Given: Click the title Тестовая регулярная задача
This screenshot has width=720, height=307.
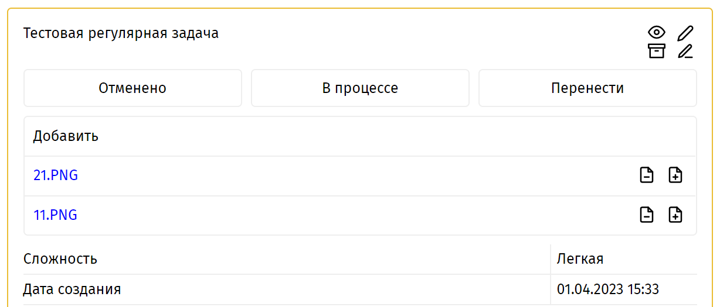Looking at the screenshot, I should point(121,33).
